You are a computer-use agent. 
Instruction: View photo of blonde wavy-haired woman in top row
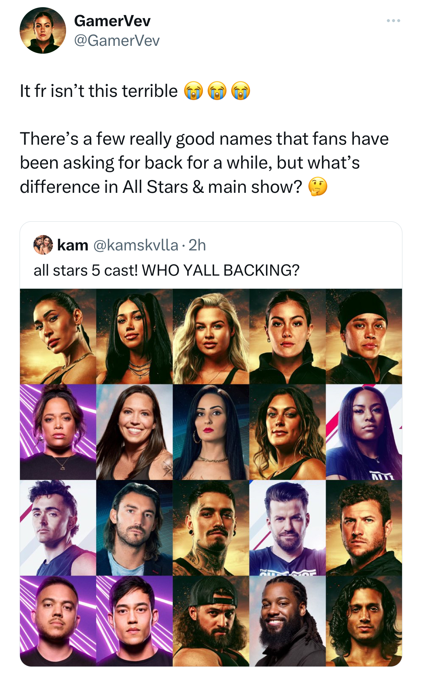(x=211, y=336)
